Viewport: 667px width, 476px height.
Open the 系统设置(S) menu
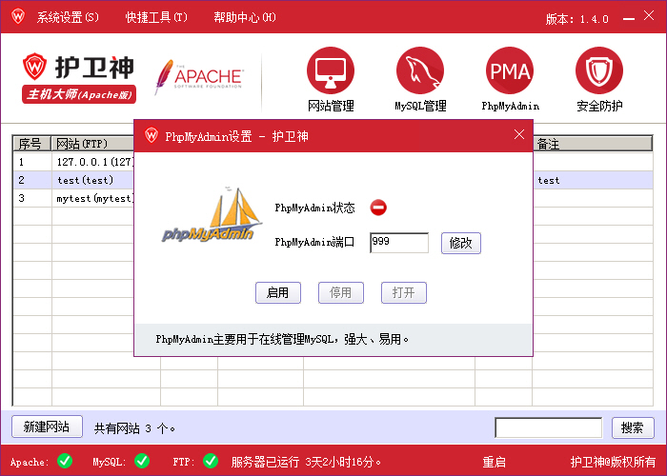click(68, 17)
